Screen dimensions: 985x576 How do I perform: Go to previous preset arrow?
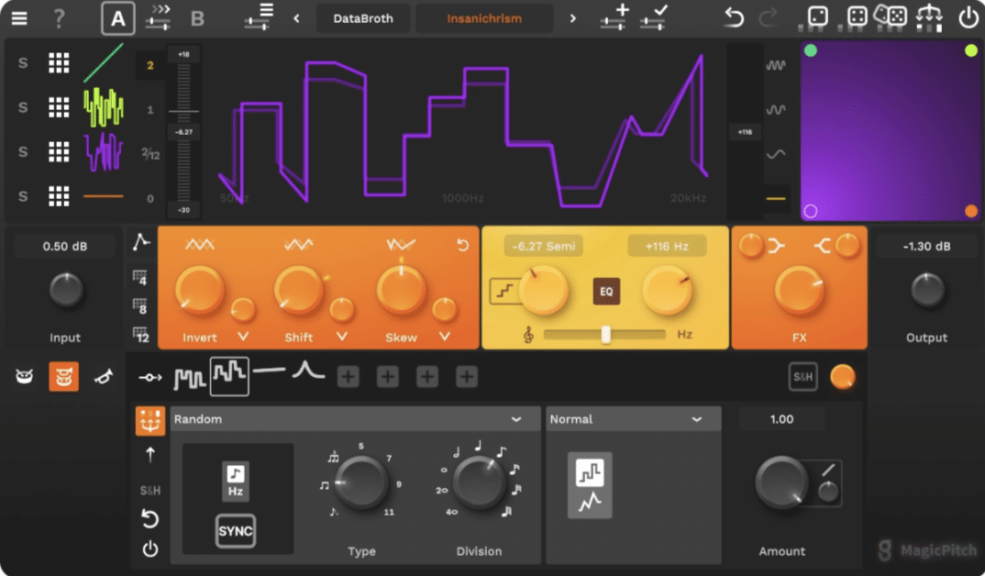click(296, 18)
